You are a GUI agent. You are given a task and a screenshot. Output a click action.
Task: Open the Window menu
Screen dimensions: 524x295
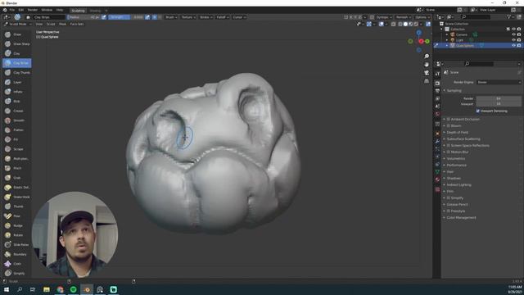[x=47, y=10]
